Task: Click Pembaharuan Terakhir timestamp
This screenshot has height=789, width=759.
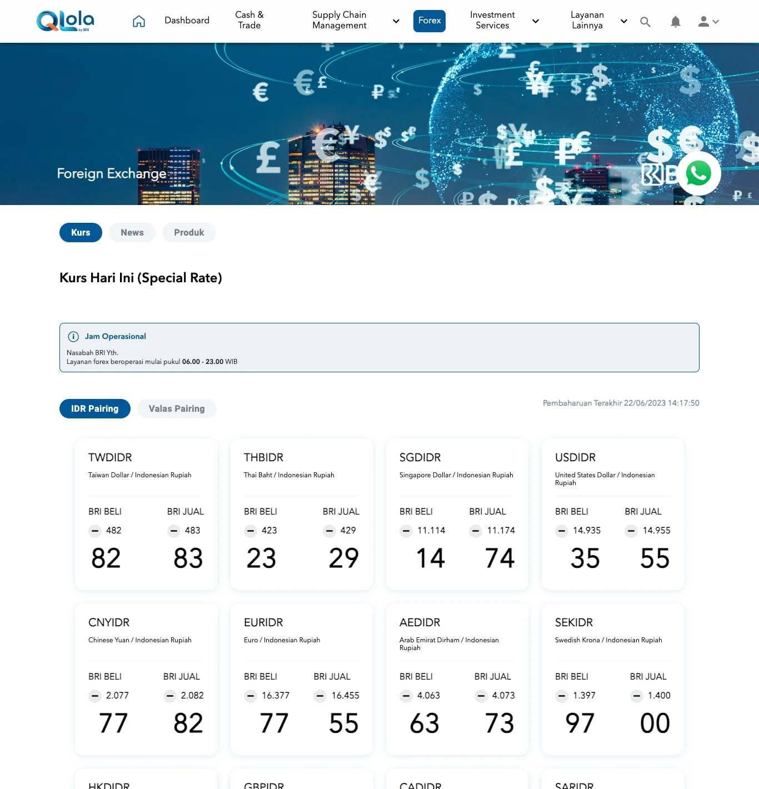Action: (x=621, y=403)
